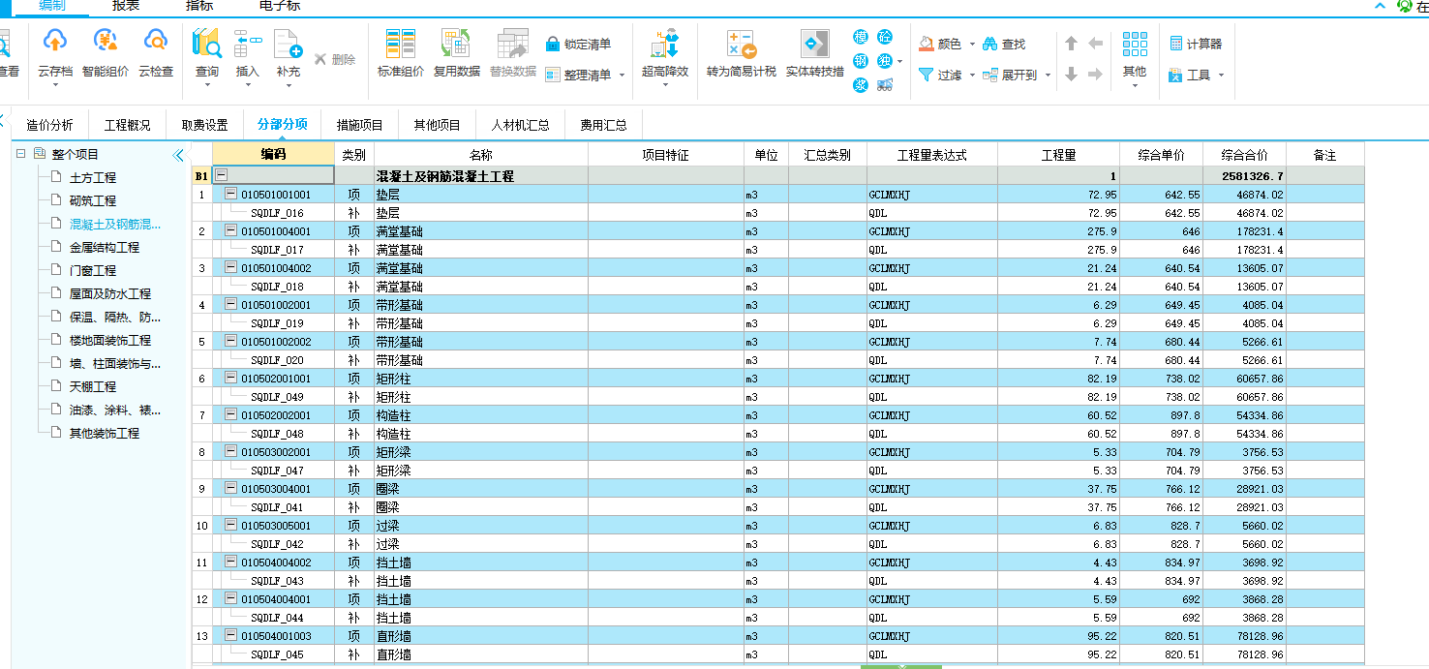Switch to the 指标 ribbon tab
This screenshot has height=669, width=1429.
[x=199, y=6]
